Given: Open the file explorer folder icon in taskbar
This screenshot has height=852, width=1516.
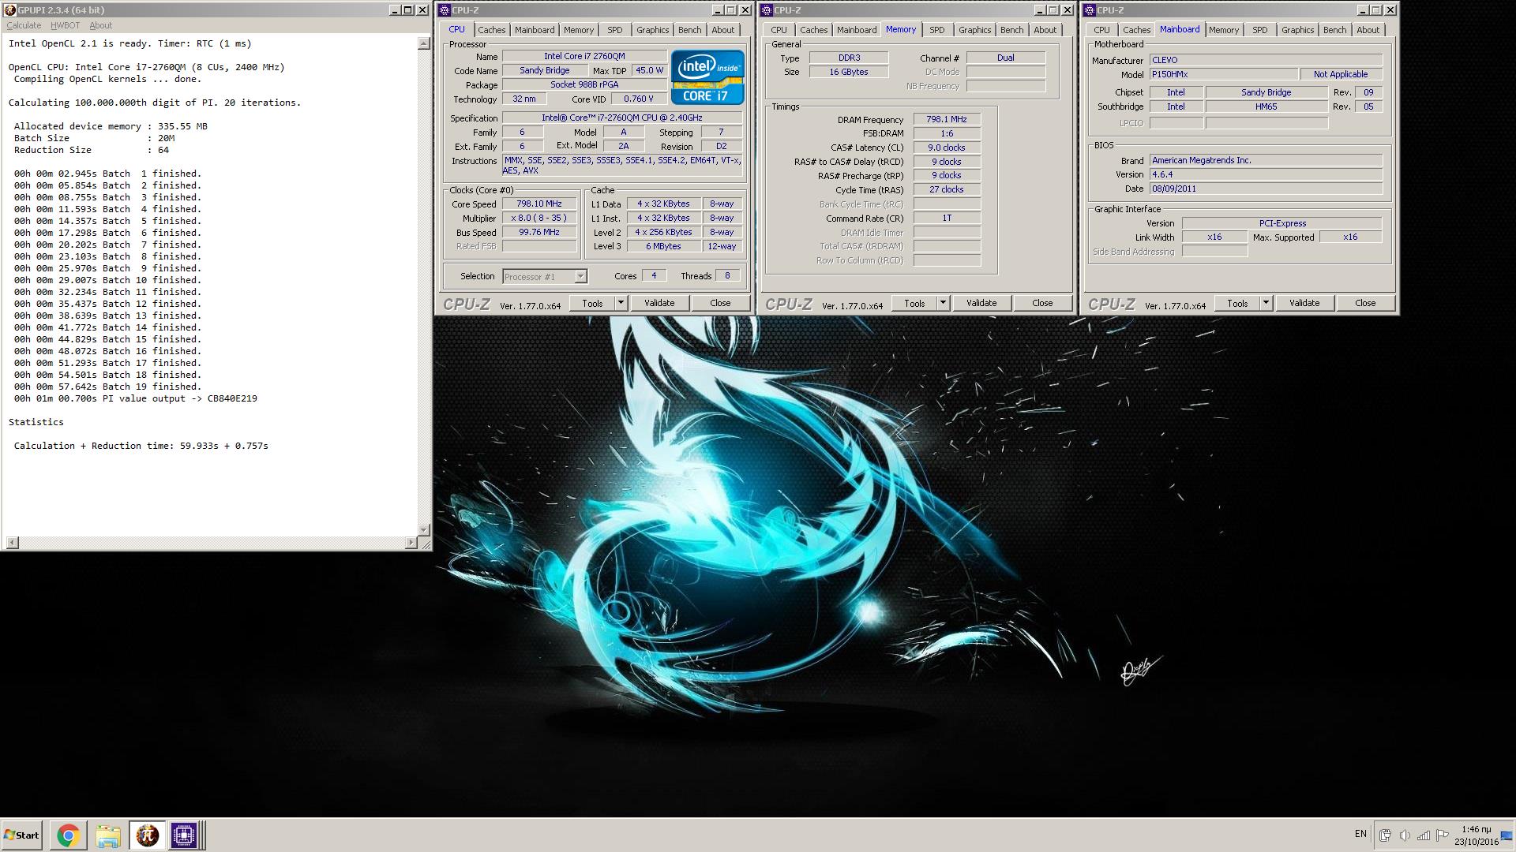Looking at the screenshot, I should point(108,835).
